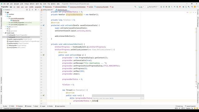The height and width of the screenshot is (112, 199).
Task: Open the Window menu
Action: tap(53, 4)
